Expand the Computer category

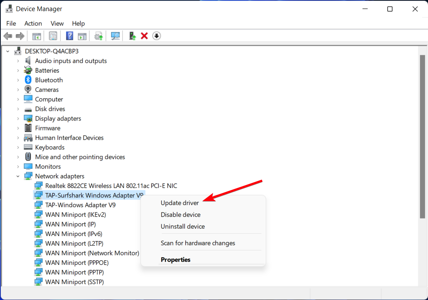click(18, 100)
